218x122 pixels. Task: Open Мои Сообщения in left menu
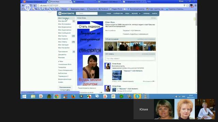click(64, 33)
